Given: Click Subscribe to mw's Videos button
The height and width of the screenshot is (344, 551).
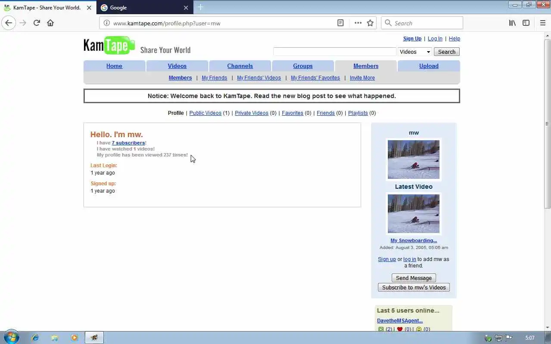Looking at the screenshot, I should 414,287.
